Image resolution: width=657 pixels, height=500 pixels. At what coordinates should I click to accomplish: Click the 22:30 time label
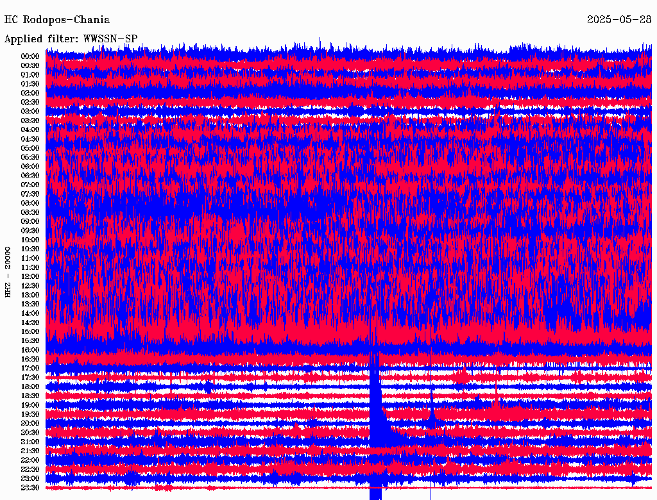pyautogui.click(x=30, y=469)
